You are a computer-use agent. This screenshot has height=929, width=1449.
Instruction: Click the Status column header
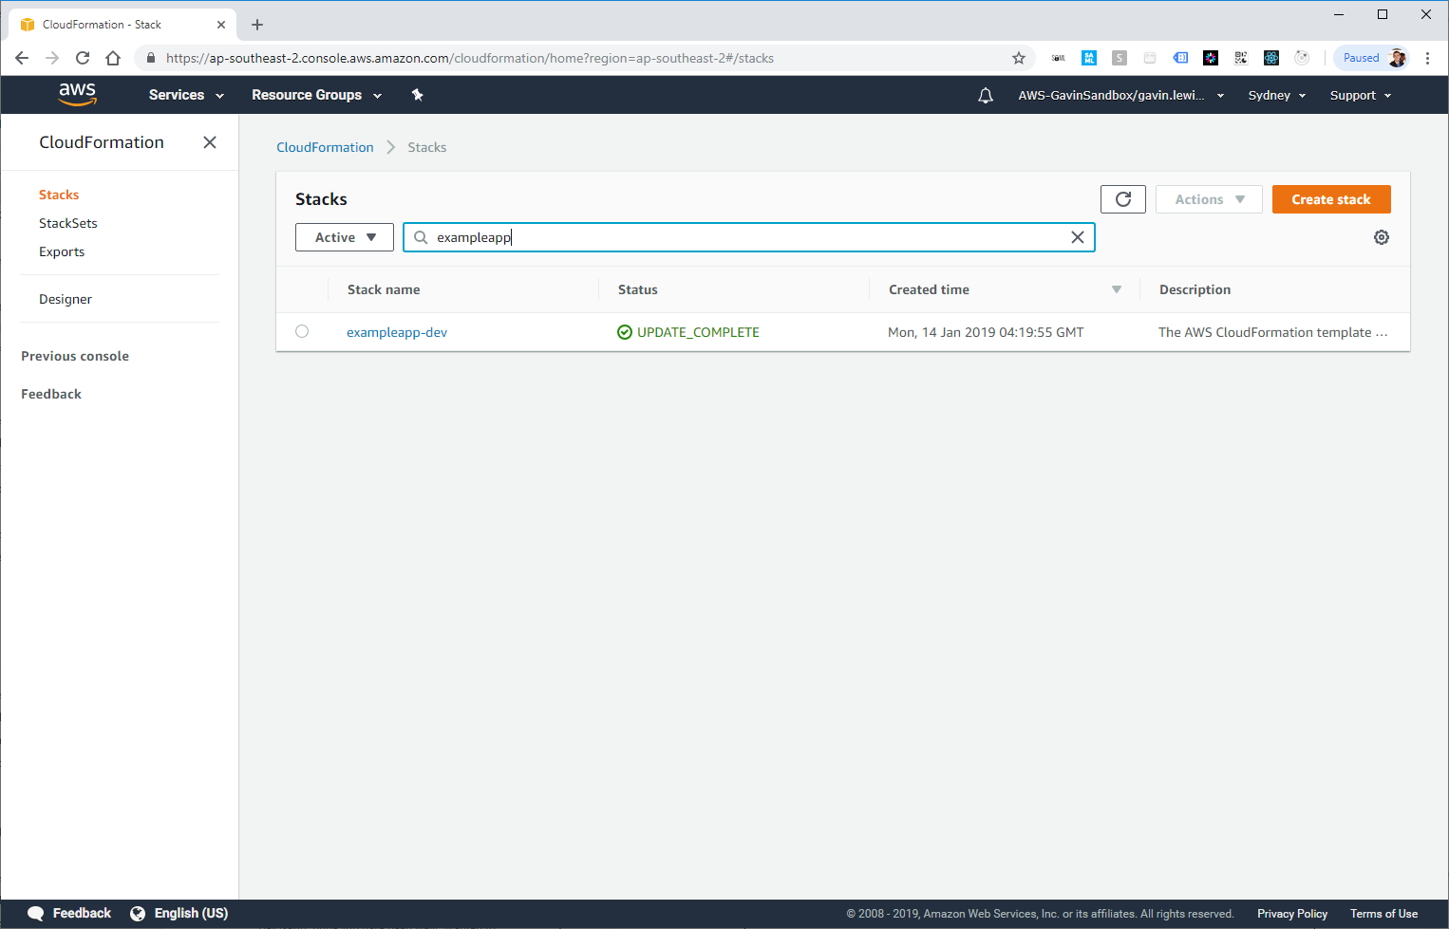click(638, 289)
